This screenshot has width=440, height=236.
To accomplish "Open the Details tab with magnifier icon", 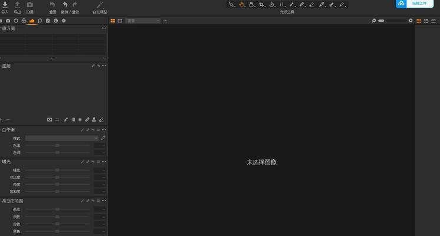I will coord(40,21).
